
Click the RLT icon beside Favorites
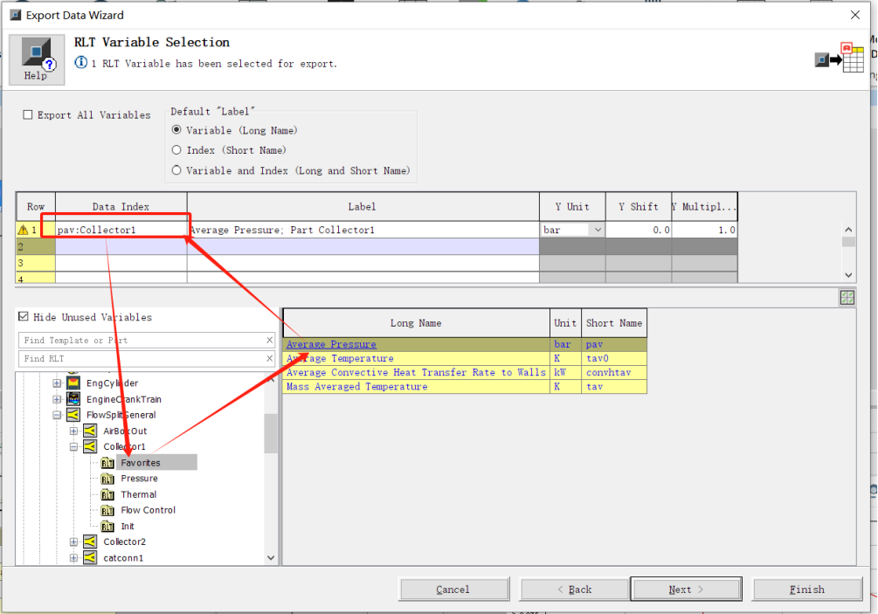pos(107,463)
